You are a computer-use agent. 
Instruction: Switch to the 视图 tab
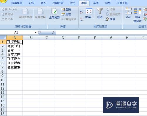pyautogui.click(x=108, y=3)
